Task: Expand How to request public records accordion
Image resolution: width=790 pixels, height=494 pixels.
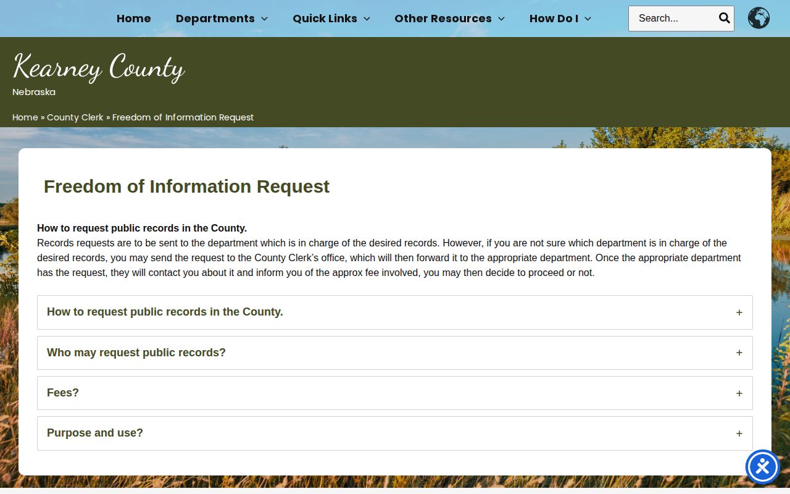Action: point(395,312)
